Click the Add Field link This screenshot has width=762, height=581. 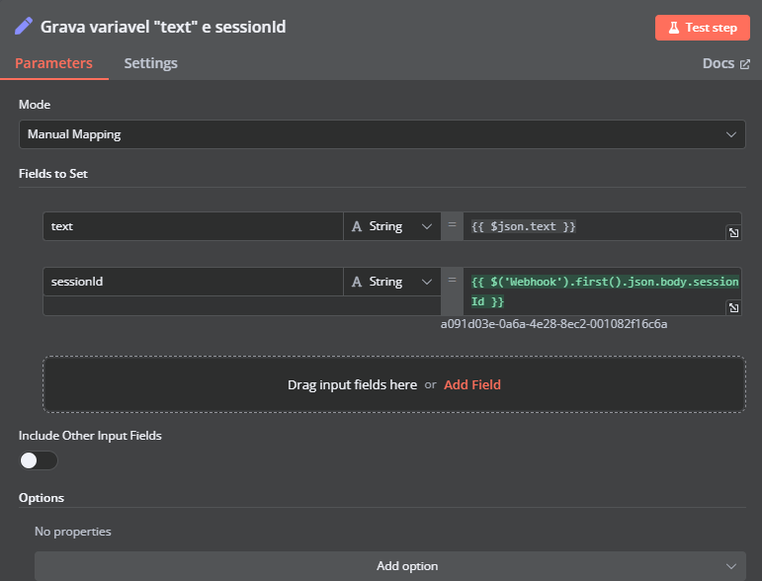472,384
